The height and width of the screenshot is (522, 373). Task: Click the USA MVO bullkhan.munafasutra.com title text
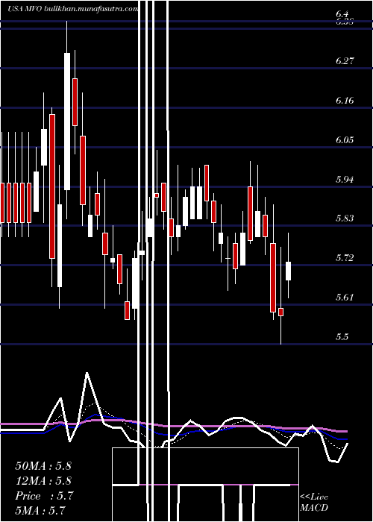73,9
